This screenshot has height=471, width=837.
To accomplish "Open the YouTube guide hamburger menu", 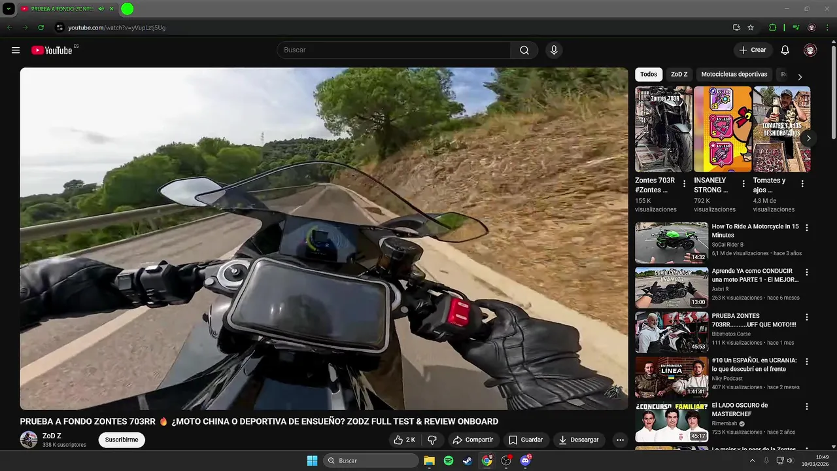I will pyautogui.click(x=16, y=50).
